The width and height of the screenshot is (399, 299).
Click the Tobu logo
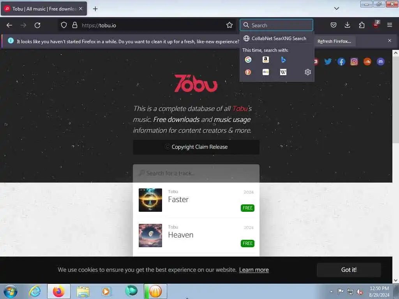click(196, 83)
